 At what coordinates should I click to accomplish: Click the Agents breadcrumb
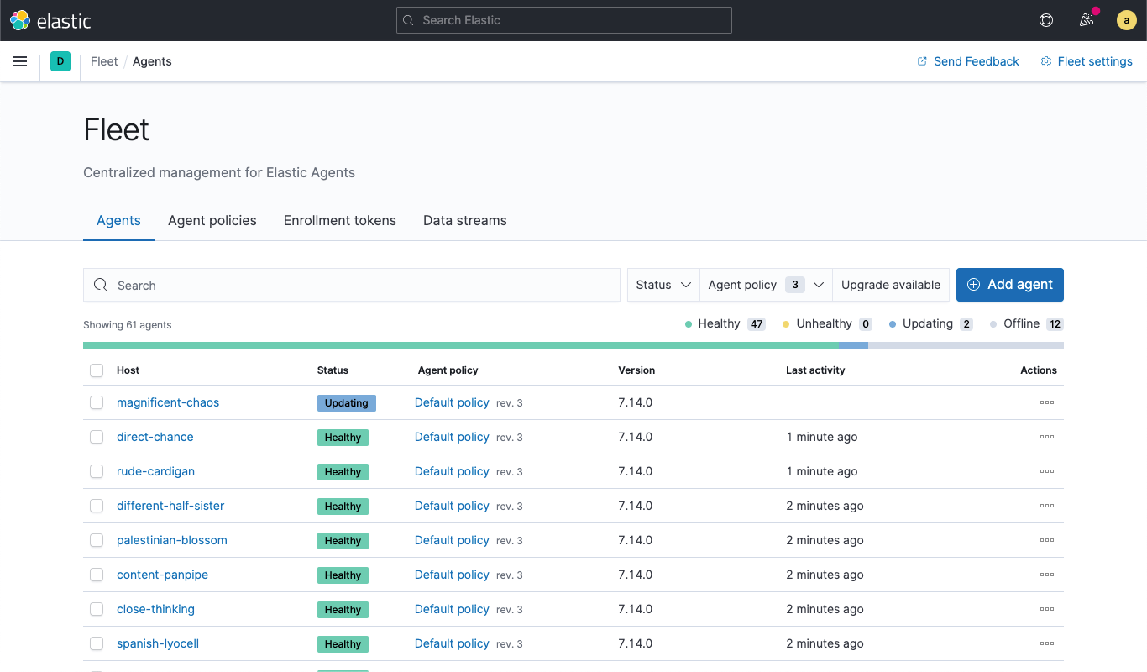152,61
